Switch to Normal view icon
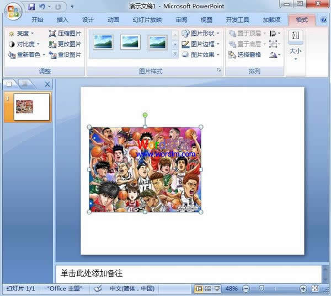The image size is (331, 296). (x=199, y=289)
